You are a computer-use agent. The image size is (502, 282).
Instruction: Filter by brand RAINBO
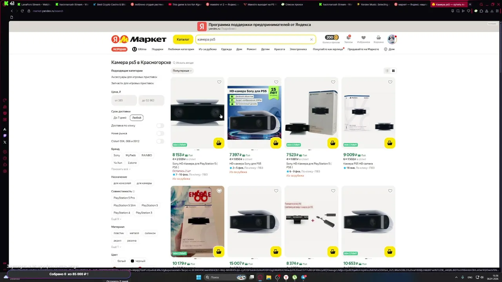coord(147,155)
